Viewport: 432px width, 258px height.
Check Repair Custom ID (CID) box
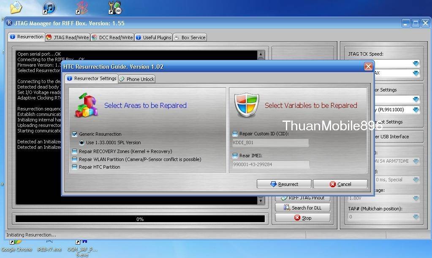click(x=235, y=134)
